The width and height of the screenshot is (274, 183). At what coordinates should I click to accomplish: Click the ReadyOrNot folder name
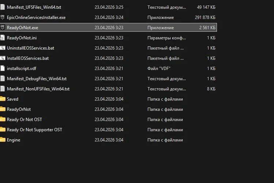pyautogui.click(x=19, y=109)
